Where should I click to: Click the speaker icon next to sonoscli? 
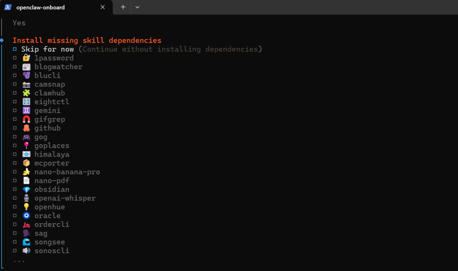[26, 251]
